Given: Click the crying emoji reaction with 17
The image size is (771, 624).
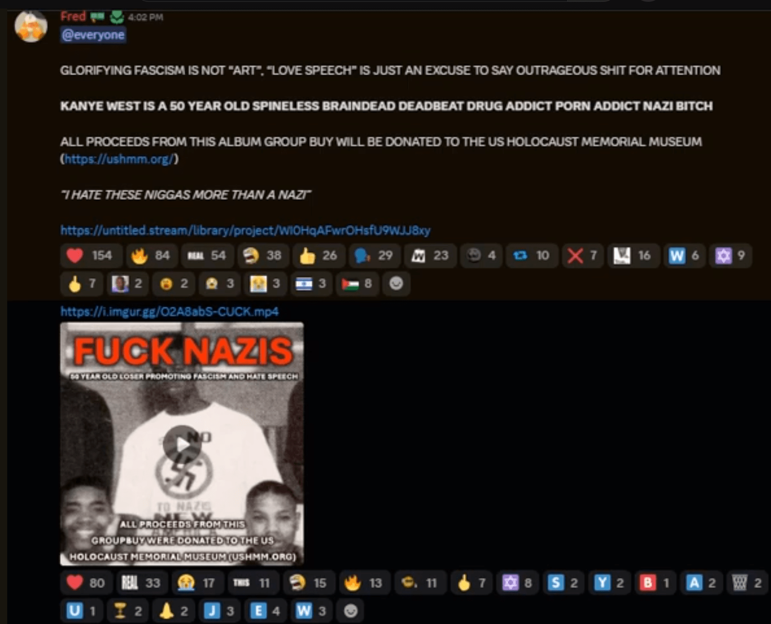Looking at the screenshot, I should tap(197, 583).
